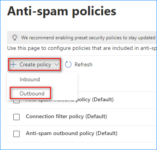Click the circular Refresh arrow icon
Viewport: 157px width, 150px height.
click(68, 64)
